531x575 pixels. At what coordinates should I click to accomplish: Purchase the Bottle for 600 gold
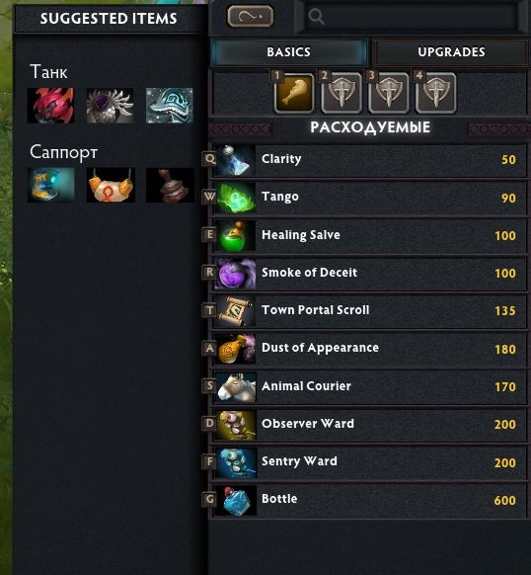pos(369,500)
